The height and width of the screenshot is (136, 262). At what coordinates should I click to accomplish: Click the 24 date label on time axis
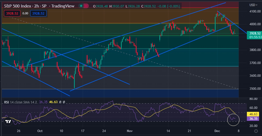104,131
